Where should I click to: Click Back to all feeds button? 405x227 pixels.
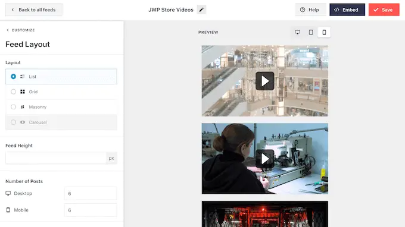point(34,10)
